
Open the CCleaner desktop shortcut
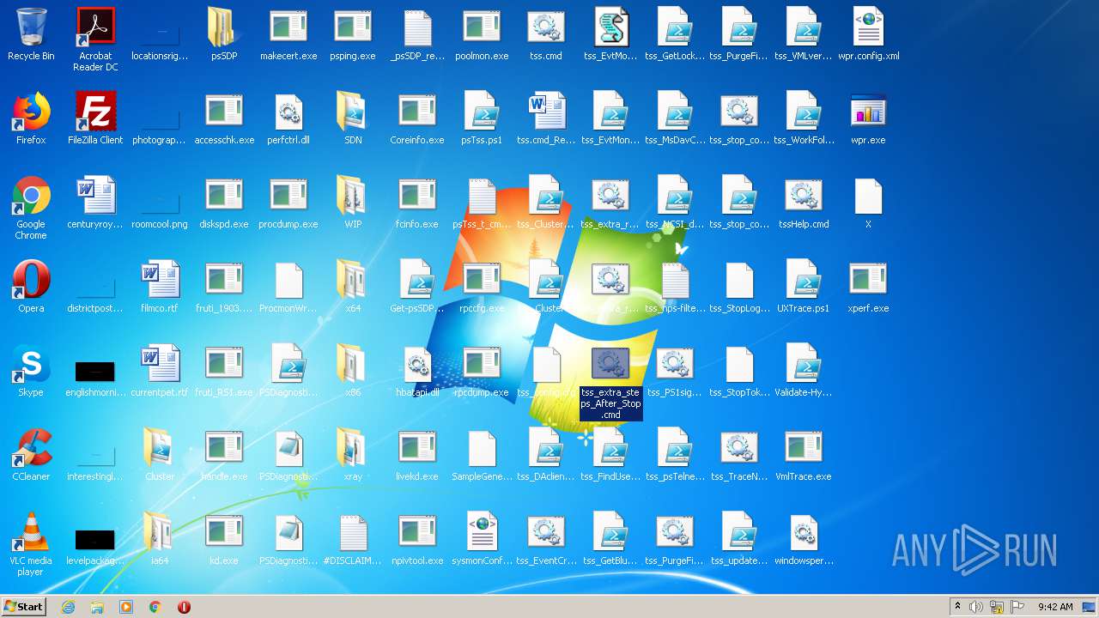click(x=31, y=455)
